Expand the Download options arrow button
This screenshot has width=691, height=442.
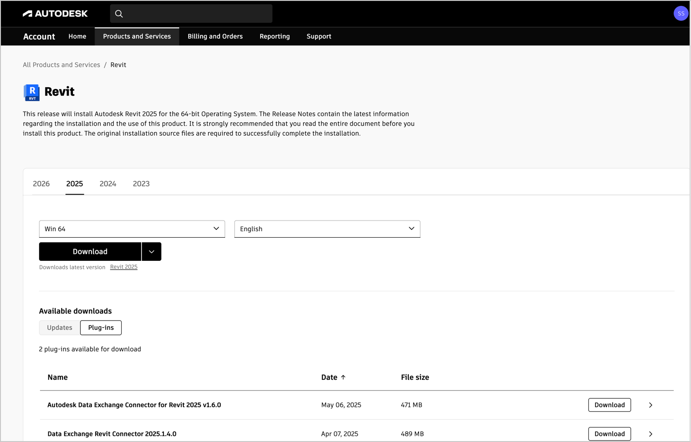click(152, 252)
